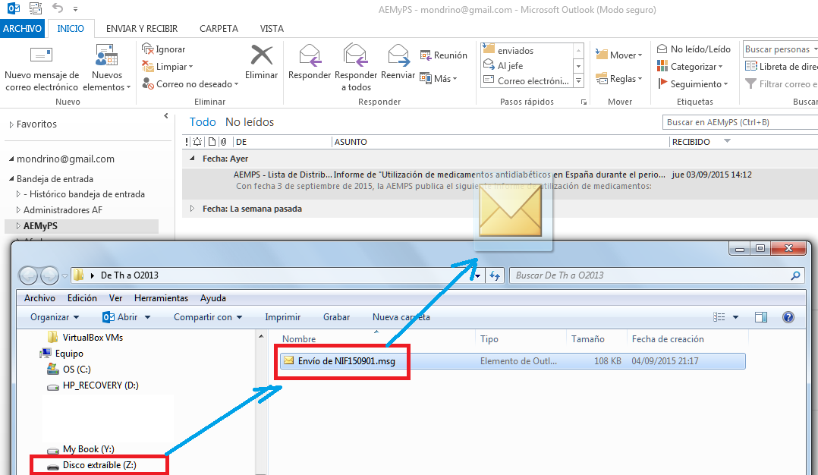Click the Grabar button in Explorer

coord(336,317)
